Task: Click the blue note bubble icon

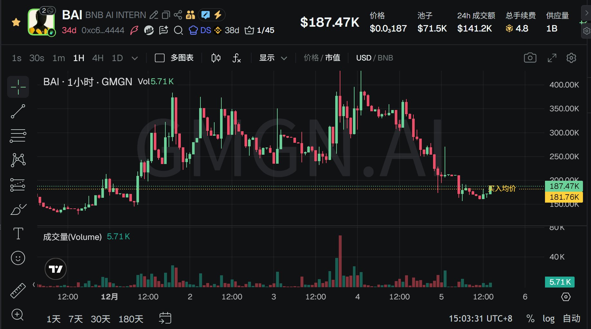Action: tap(205, 15)
